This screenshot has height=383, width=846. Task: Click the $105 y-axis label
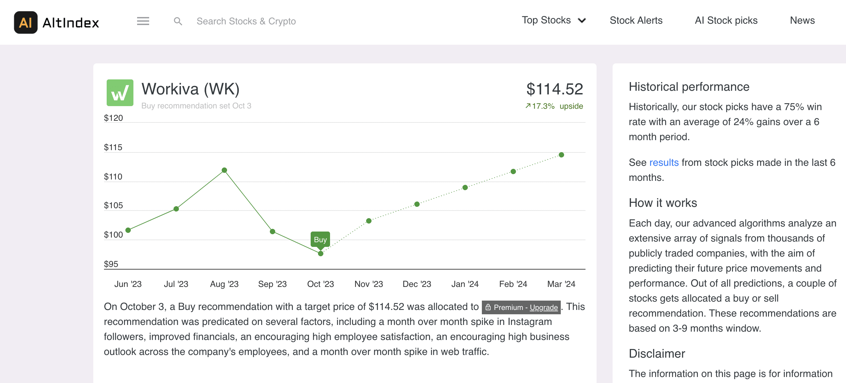113,206
